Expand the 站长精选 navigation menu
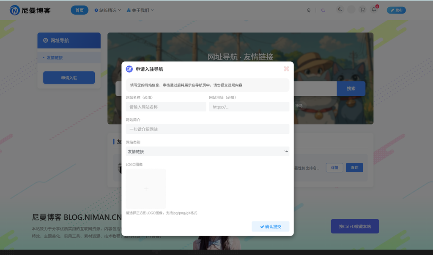 click(x=108, y=10)
